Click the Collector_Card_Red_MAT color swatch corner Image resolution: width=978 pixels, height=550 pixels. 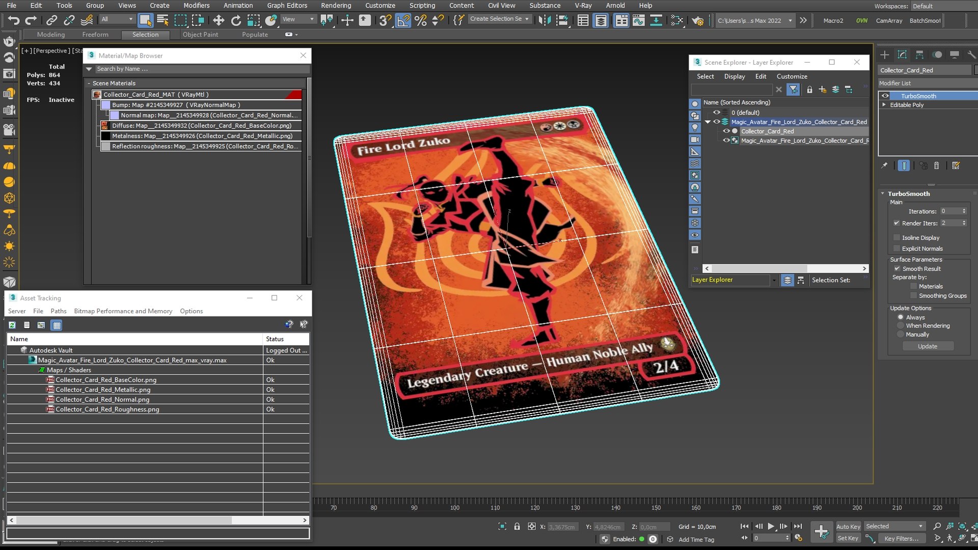pos(294,95)
